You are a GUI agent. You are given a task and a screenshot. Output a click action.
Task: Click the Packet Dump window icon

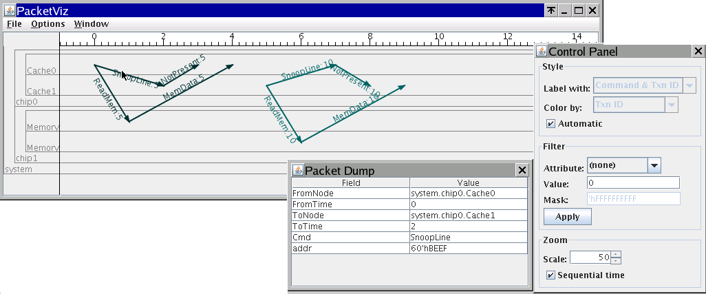[298, 171]
